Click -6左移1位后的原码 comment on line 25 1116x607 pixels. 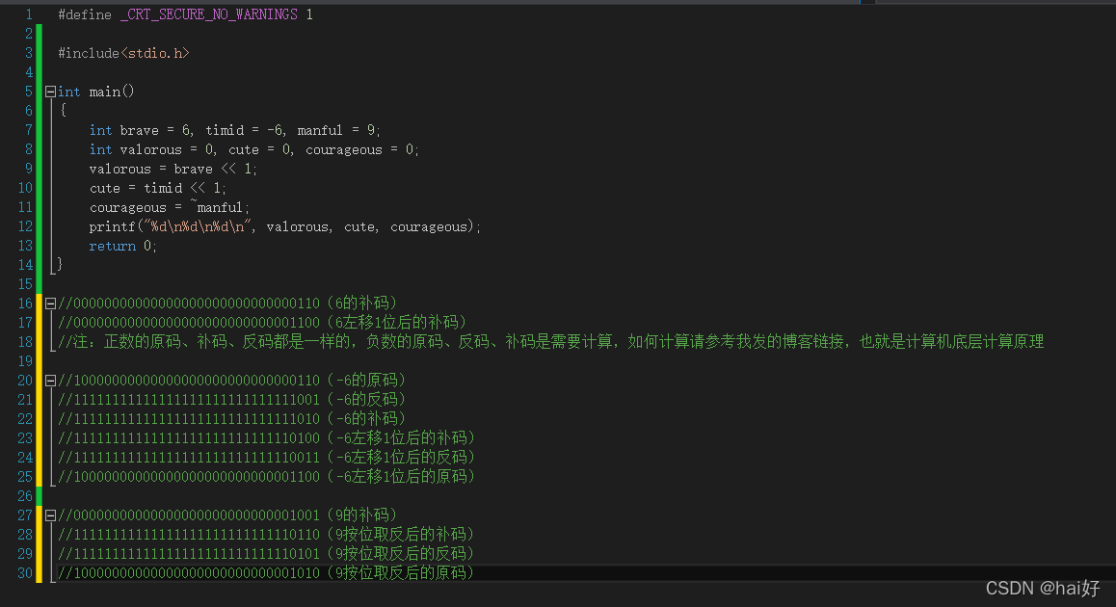(402, 476)
